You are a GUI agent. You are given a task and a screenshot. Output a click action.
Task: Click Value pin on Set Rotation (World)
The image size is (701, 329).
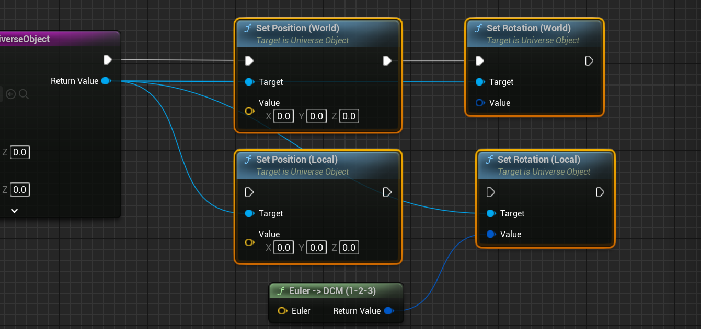click(480, 103)
